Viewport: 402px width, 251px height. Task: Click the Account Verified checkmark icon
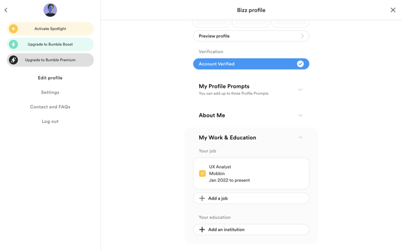tap(300, 64)
